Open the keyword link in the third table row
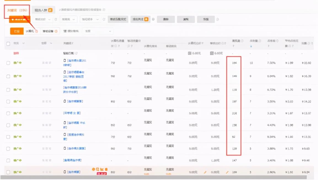The image size is (318, 180). (x=75, y=90)
